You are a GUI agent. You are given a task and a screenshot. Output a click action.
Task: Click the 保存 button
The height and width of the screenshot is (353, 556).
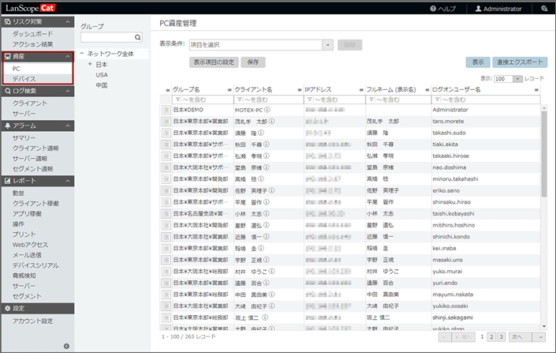[253, 62]
